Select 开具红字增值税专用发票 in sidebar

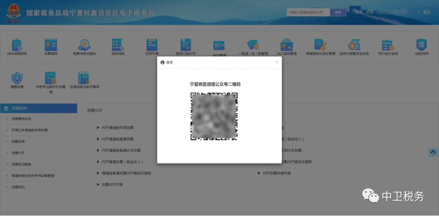point(29,130)
